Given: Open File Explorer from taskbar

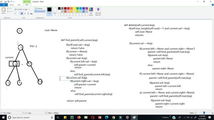Looking at the screenshot, I should (86, 117).
